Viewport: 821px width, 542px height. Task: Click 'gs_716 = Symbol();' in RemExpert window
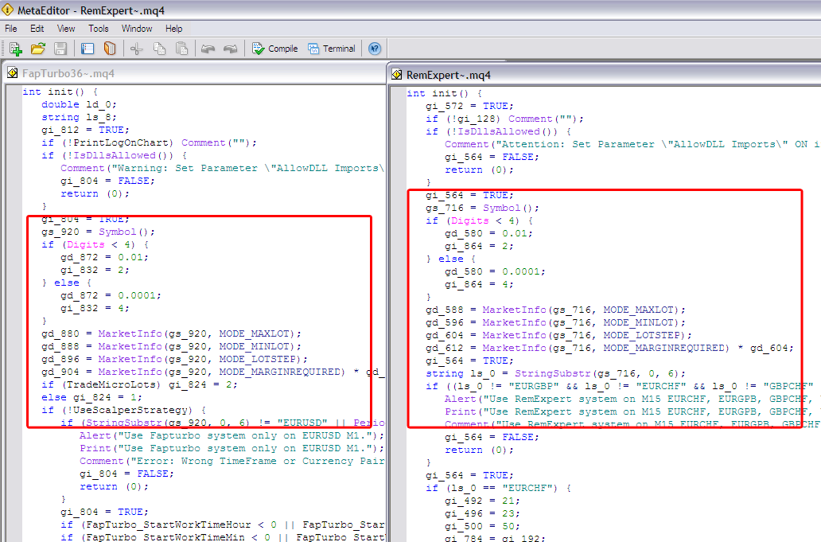pyautogui.click(x=482, y=208)
